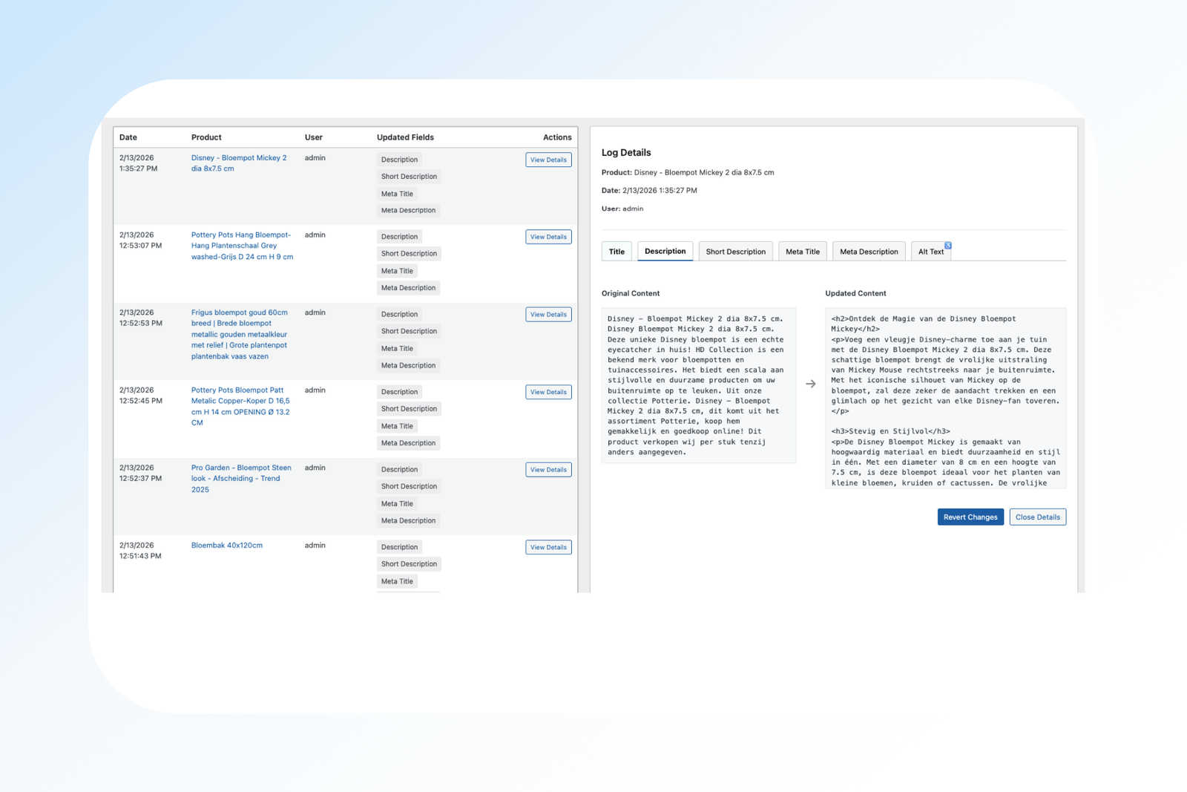View details for the Frigus bloempot goud entry
Image resolution: width=1187 pixels, height=792 pixels.
[x=548, y=315]
